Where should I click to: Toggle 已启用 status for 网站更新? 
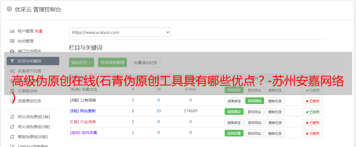(x=312, y=112)
